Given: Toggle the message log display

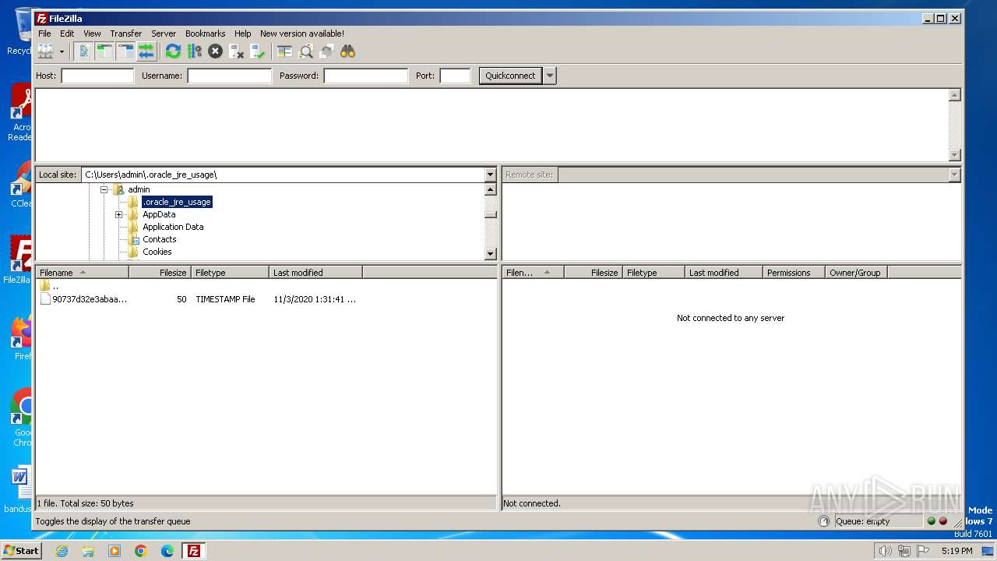Looking at the screenshot, I should pyautogui.click(x=83, y=51).
